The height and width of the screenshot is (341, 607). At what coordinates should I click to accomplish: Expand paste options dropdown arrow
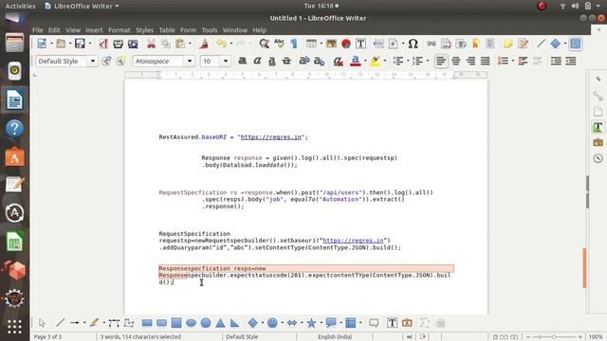coord(190,44)
